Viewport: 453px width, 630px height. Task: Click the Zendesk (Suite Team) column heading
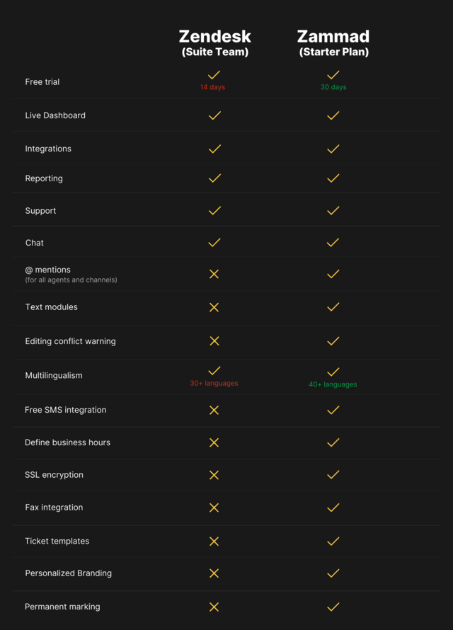(x=215, y=42)
